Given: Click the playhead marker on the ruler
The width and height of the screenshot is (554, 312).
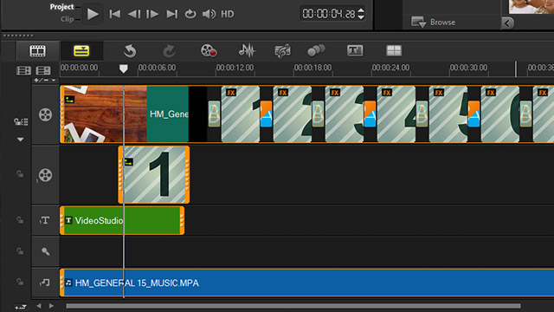Looking at the screenshot, I should point(123,68).
